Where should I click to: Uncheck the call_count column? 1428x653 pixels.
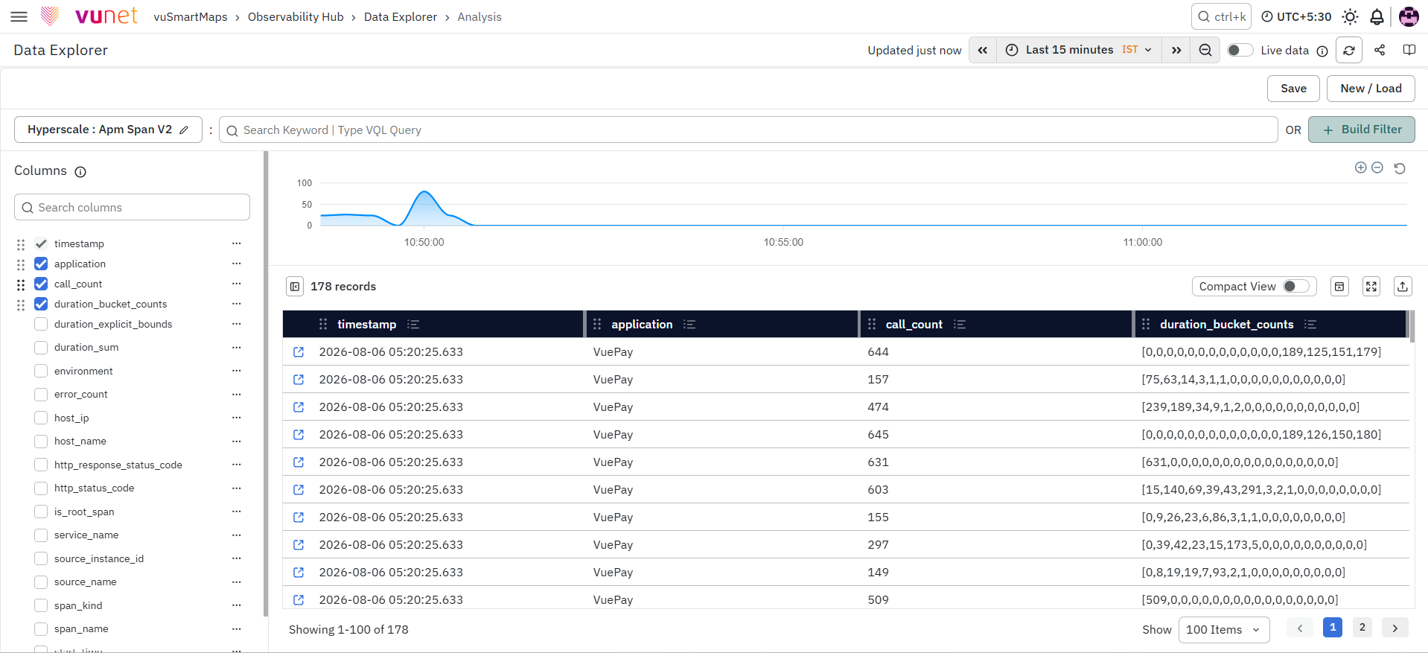(41, 284)
